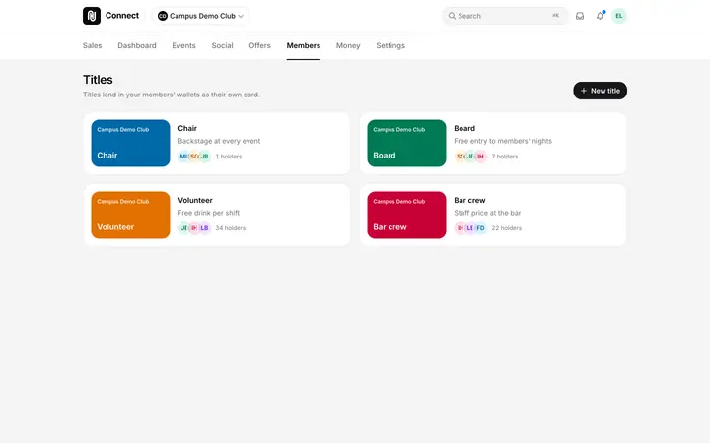The width and height of the screenshot is (710, 443).
Task: Click the '22 holders' count on Bar crew
Action: 507,228
